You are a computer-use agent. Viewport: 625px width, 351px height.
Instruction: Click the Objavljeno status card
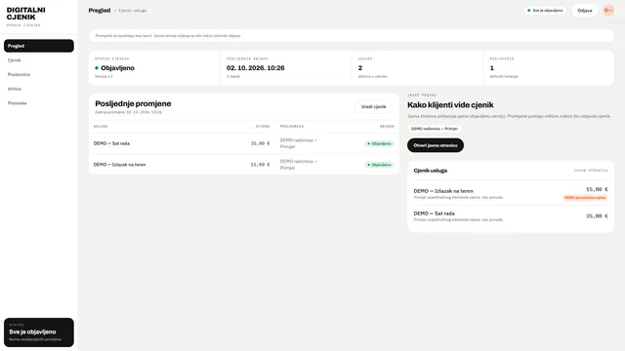point(154,68)
